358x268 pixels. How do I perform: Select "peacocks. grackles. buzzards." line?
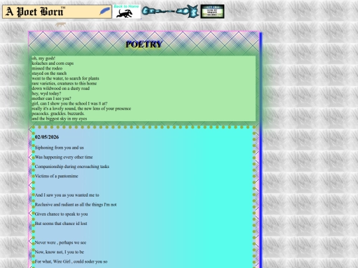(x=58, y=114)
